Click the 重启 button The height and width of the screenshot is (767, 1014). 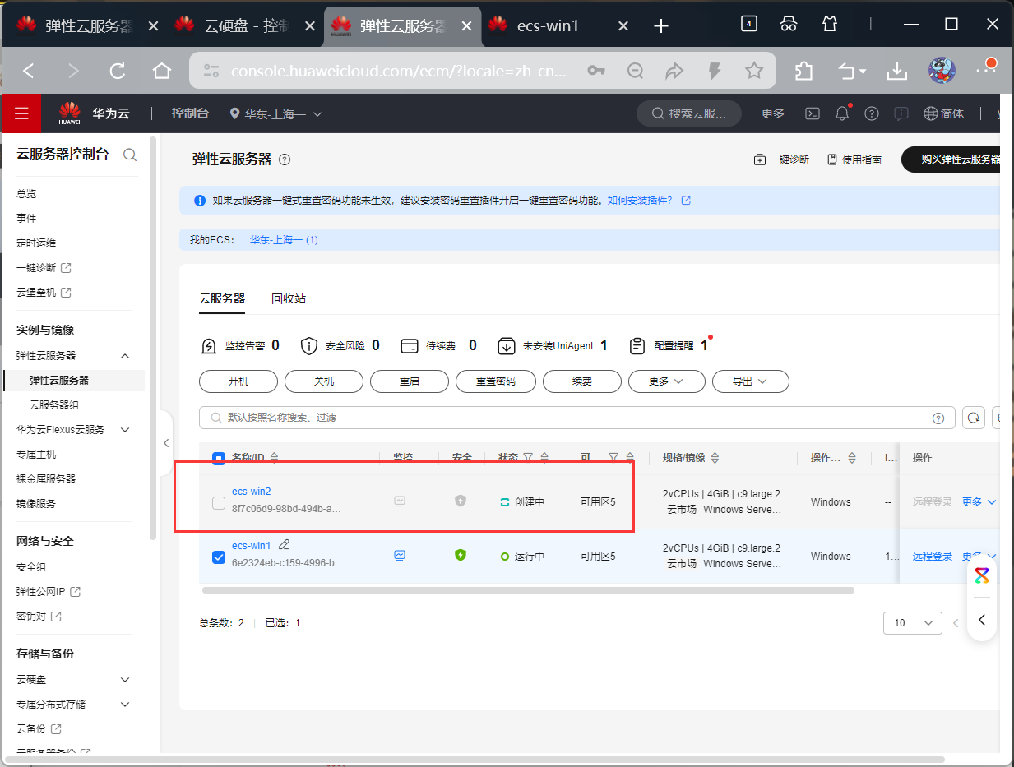click(410, 381)
